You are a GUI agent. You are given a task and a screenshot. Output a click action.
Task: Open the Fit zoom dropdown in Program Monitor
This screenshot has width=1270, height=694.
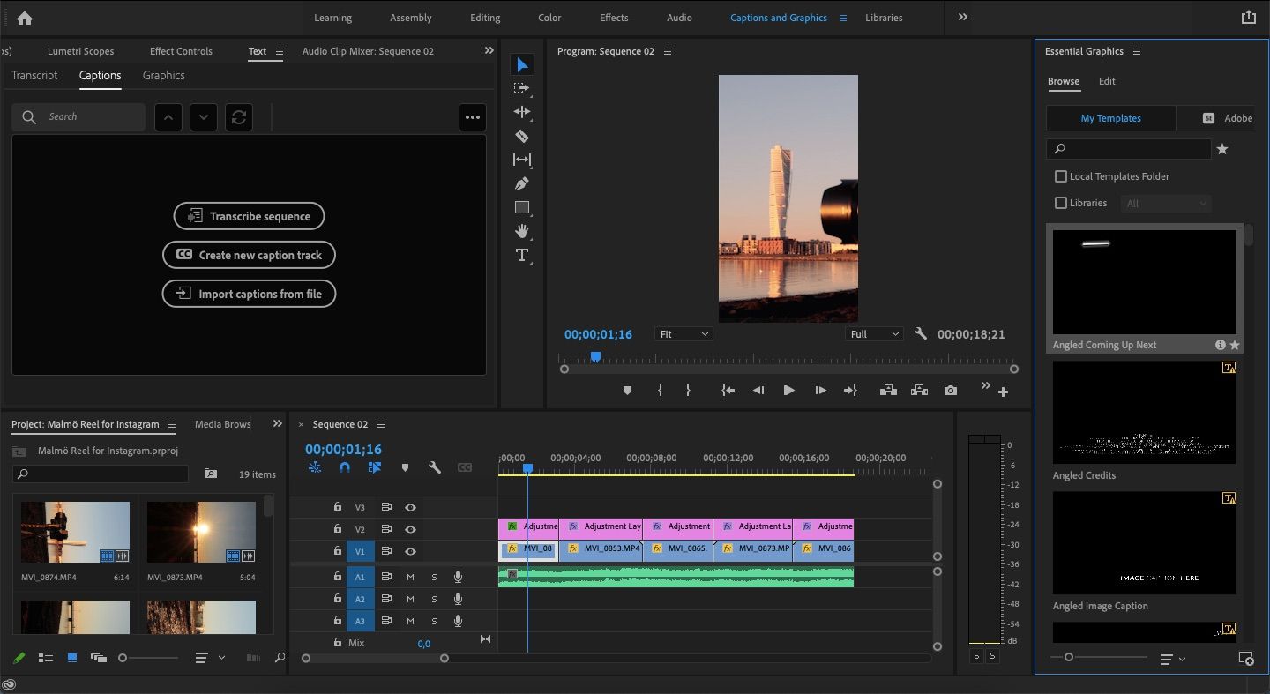click(684, 333)
